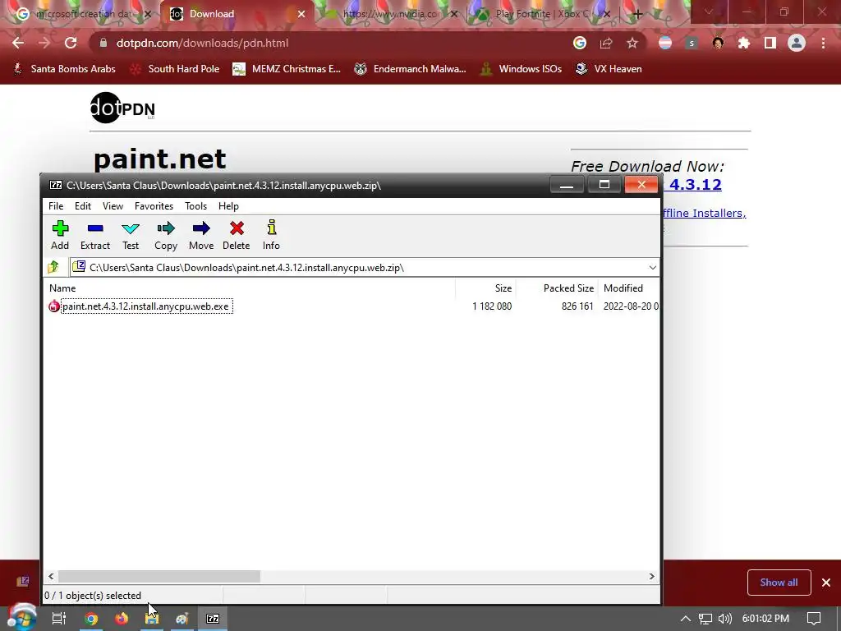Click Firefox icon on taskbar
The width and height of the screenshot is (841, 631).
click(x=122, y=619)
